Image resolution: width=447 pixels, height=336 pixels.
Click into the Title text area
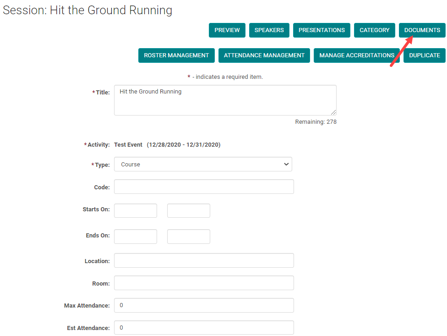[x=225, y=100]
